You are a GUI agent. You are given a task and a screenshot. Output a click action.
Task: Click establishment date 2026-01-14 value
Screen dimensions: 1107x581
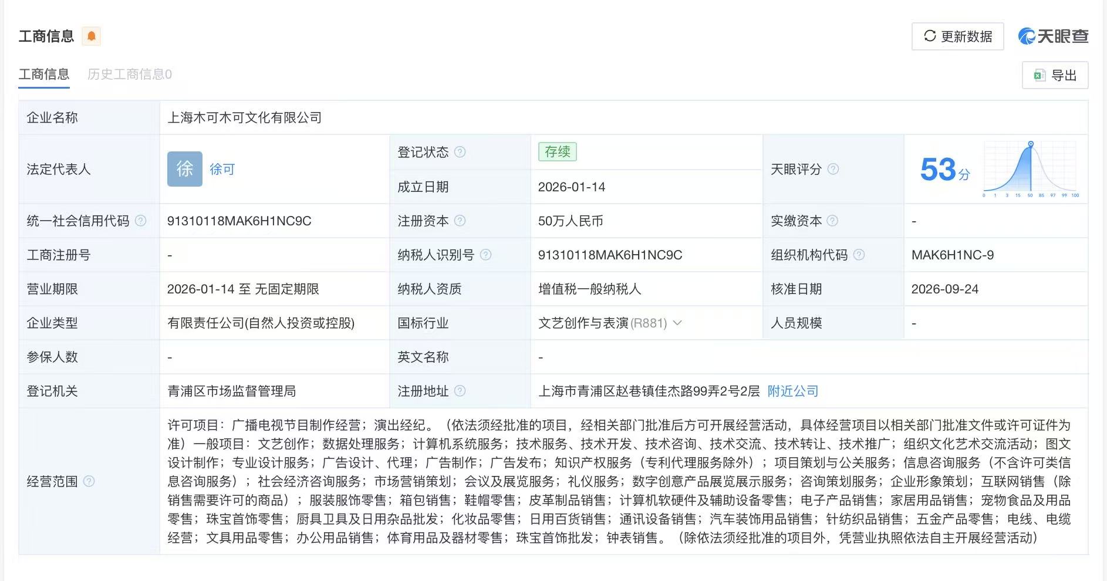[x=572, y=187]
